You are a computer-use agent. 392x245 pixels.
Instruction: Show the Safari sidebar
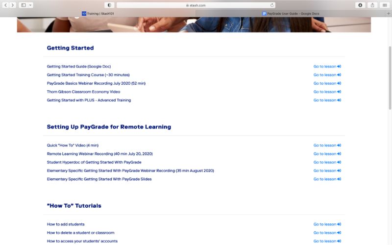coord(24,5)
